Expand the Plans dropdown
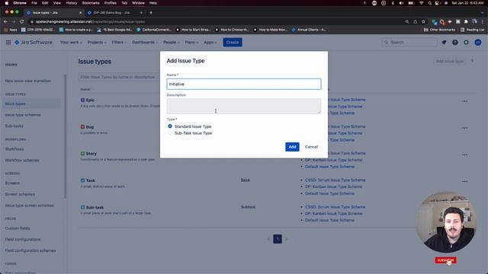 191,43
